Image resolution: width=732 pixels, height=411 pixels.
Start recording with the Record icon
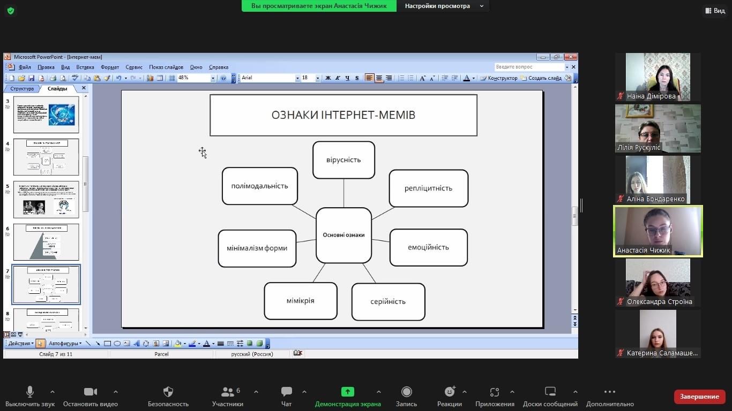pos(406,392)
